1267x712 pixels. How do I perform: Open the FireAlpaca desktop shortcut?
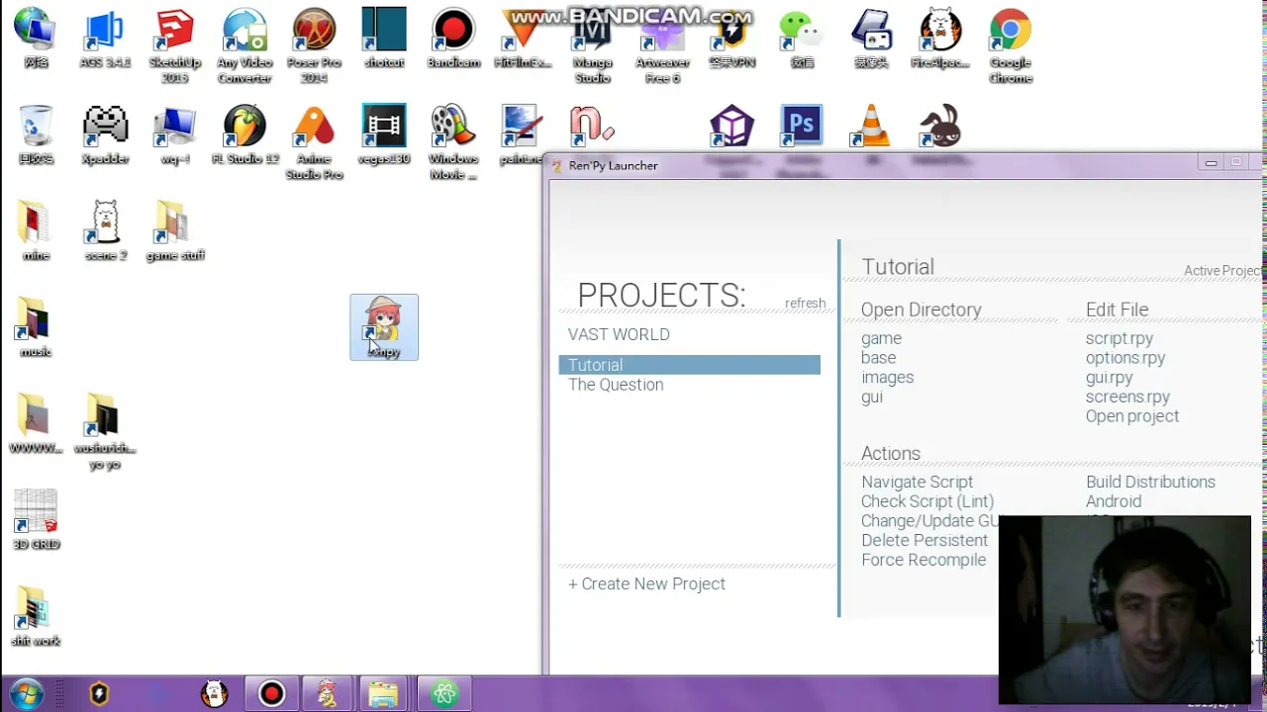coord(940,40)
